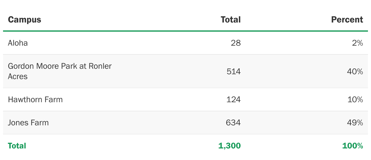Click the Total column header

pyautogui.click(x=231, y=20)
